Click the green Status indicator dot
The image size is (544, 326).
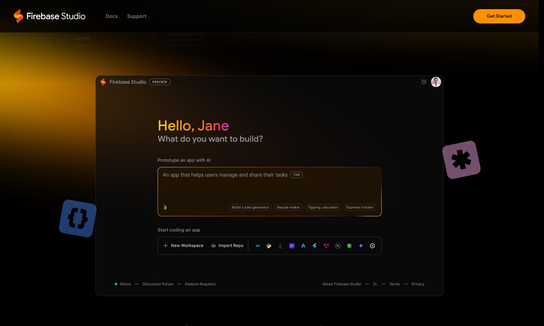pyautogui.click(x=116, y=284)
